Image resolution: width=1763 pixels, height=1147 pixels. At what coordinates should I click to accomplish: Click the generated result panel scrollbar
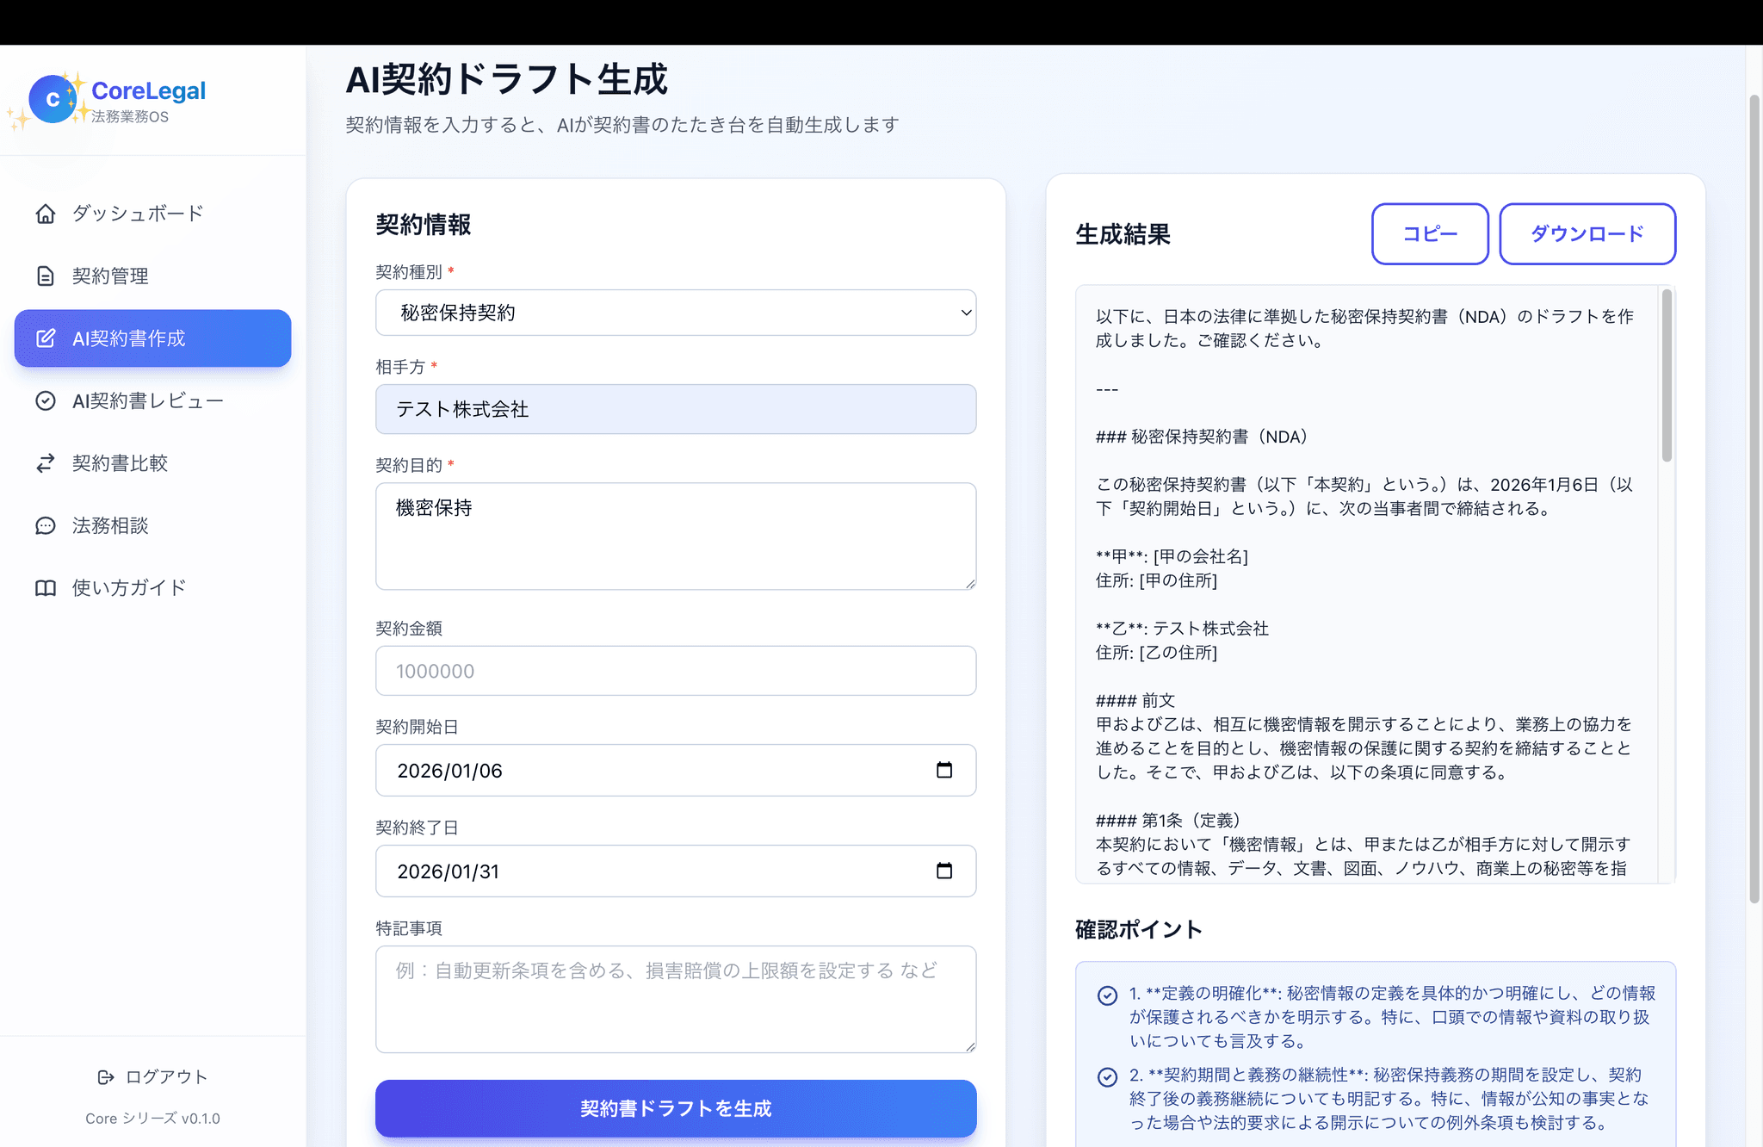pyautogui.click(x=1667, y=376)
